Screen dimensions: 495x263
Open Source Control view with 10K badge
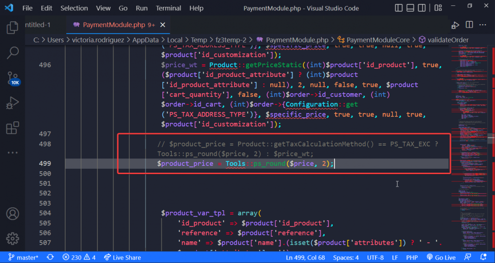pyautogui.click(x=13, y=78)
